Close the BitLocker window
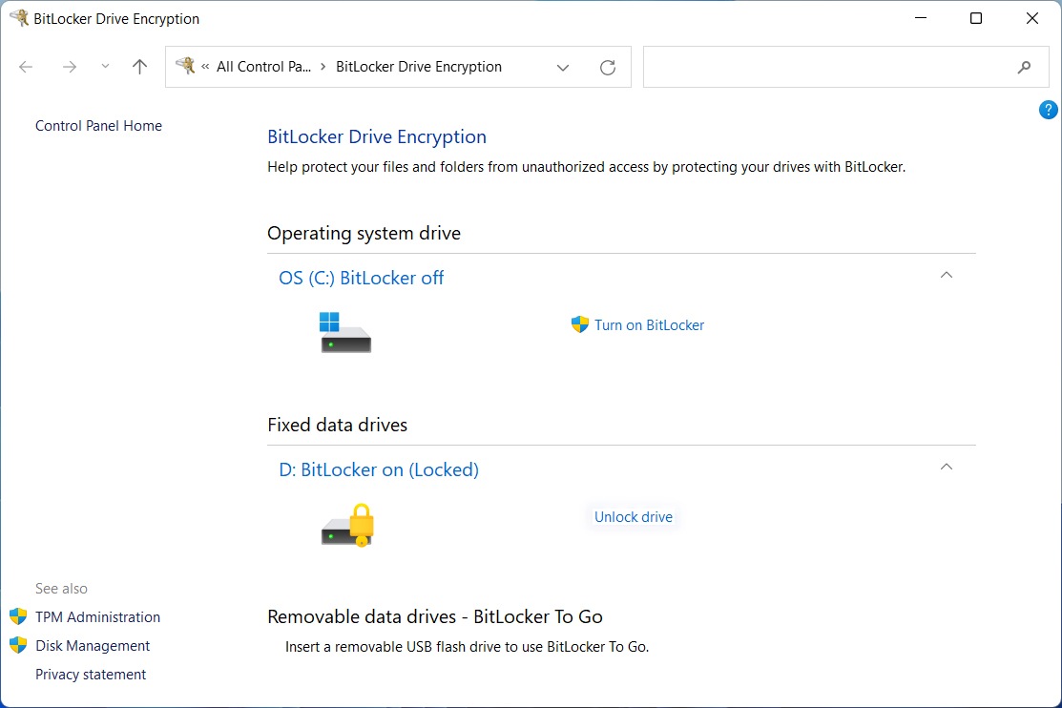The width and height of the screenshot is (1062, 708). pyautogui.click(x=1032, y=18)
